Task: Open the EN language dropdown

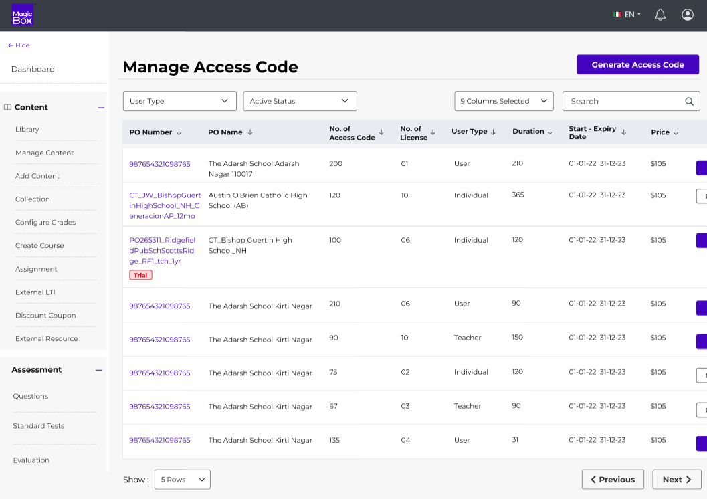Action: [x=633, y=15]
